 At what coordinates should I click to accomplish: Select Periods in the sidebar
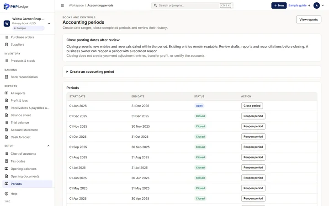(27, 184)
